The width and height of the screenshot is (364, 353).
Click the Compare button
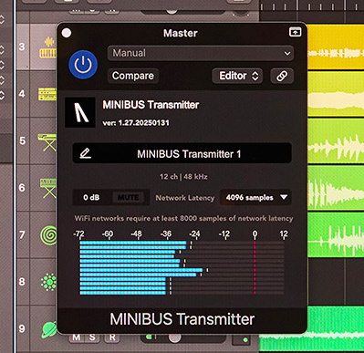coord(133,76)
